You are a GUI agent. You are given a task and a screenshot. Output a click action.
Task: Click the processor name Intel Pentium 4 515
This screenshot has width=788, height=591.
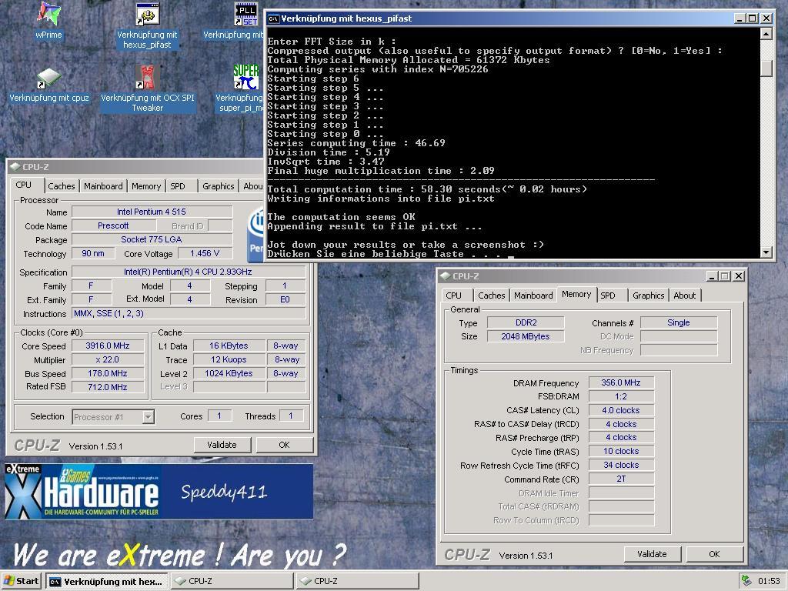point(152,212)
